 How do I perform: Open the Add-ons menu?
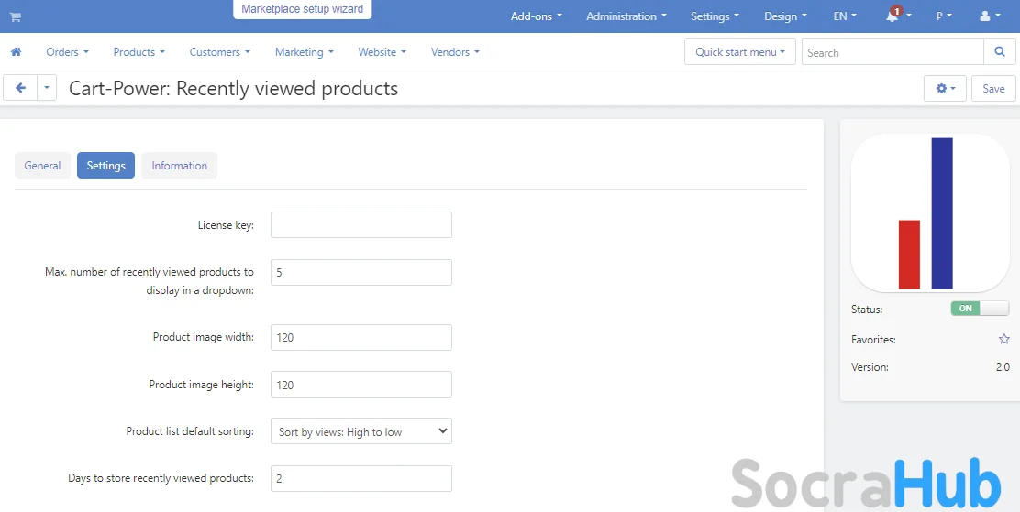(536, 16)
